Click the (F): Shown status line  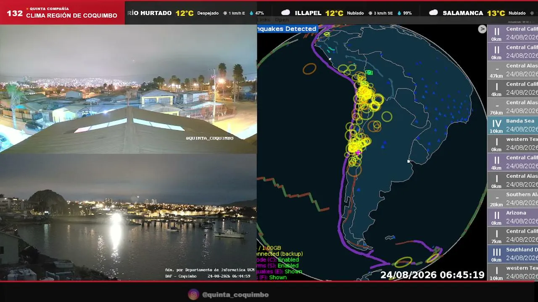pyautogui.click(x=272, y=277)
